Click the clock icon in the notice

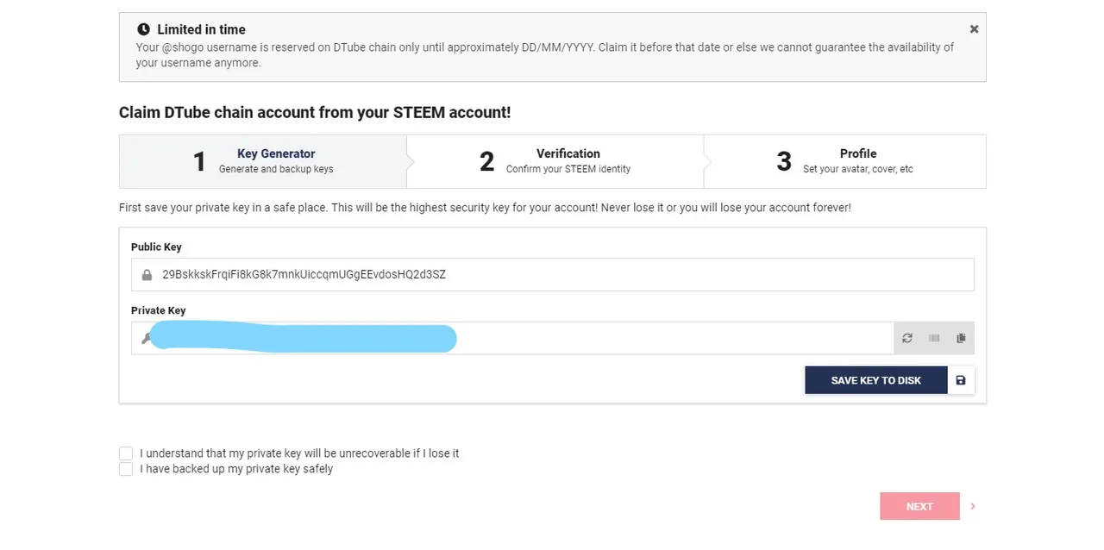tap(143, 29)
